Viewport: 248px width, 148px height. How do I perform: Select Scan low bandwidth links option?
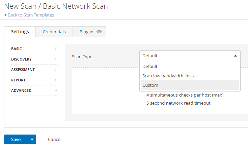(x=168, y=76)
